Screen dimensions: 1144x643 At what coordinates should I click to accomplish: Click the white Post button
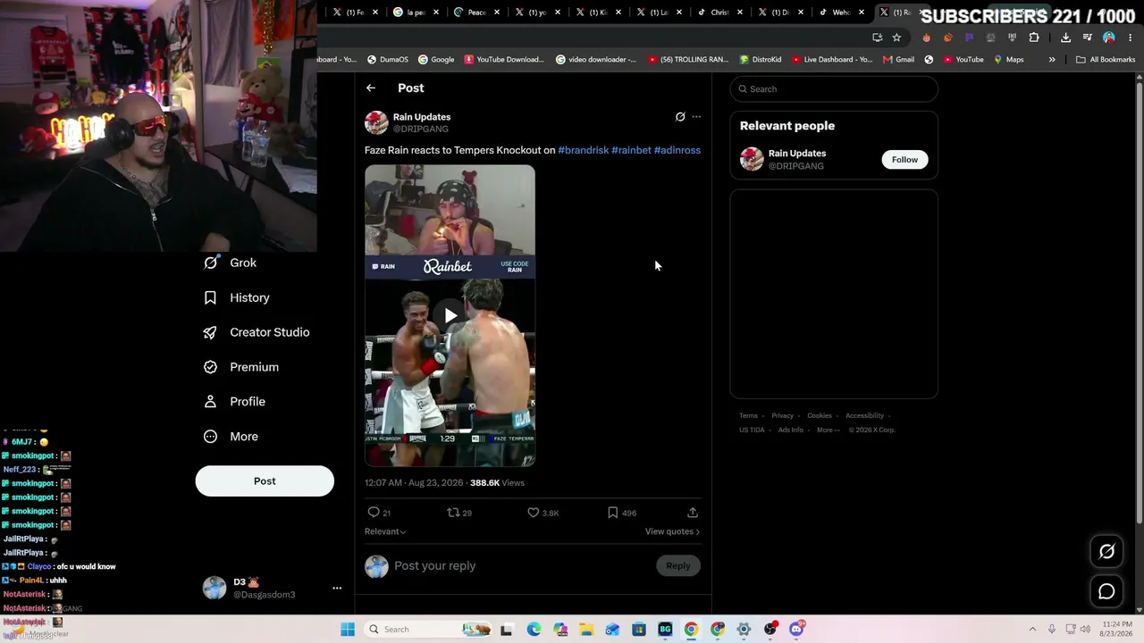tap(265, 480)
